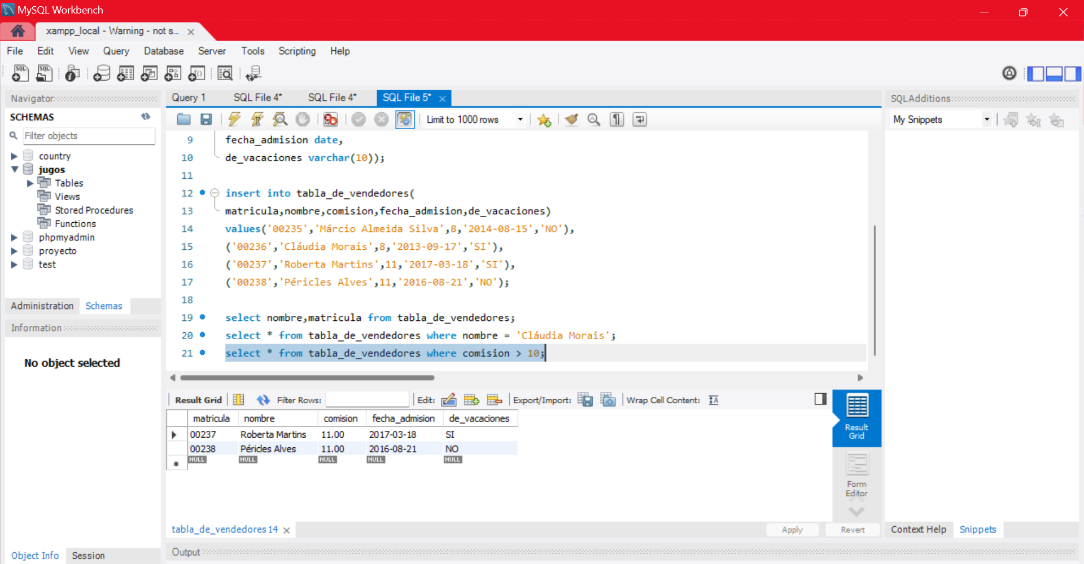Create new function icon

pos(196,73)
